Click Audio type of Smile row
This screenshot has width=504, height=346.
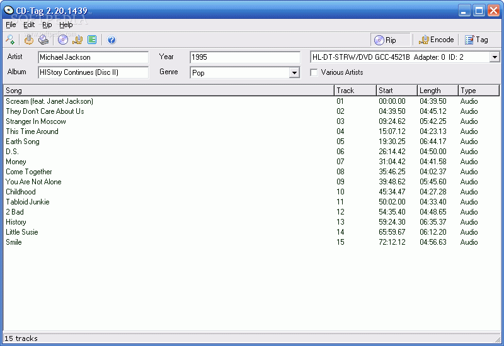pyautogui.click(x=469, y=242)
